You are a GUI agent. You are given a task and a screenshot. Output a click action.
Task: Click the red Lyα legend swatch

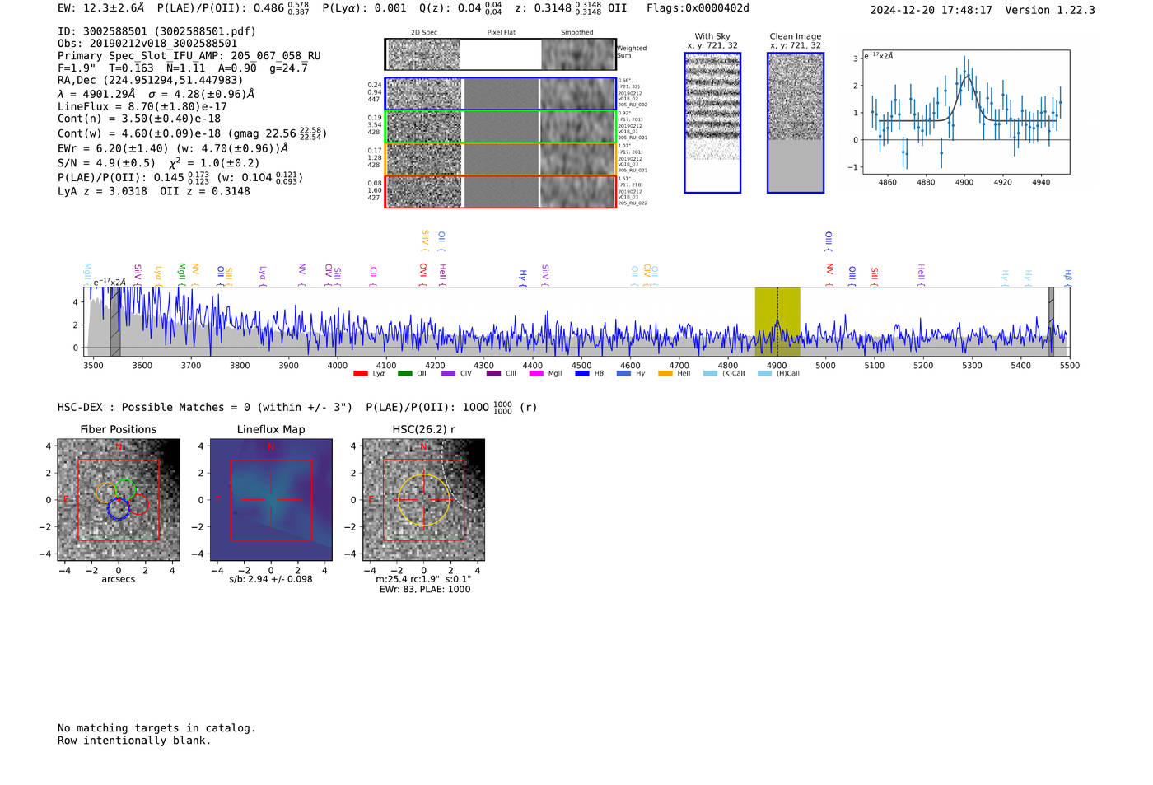coord(361,374)
